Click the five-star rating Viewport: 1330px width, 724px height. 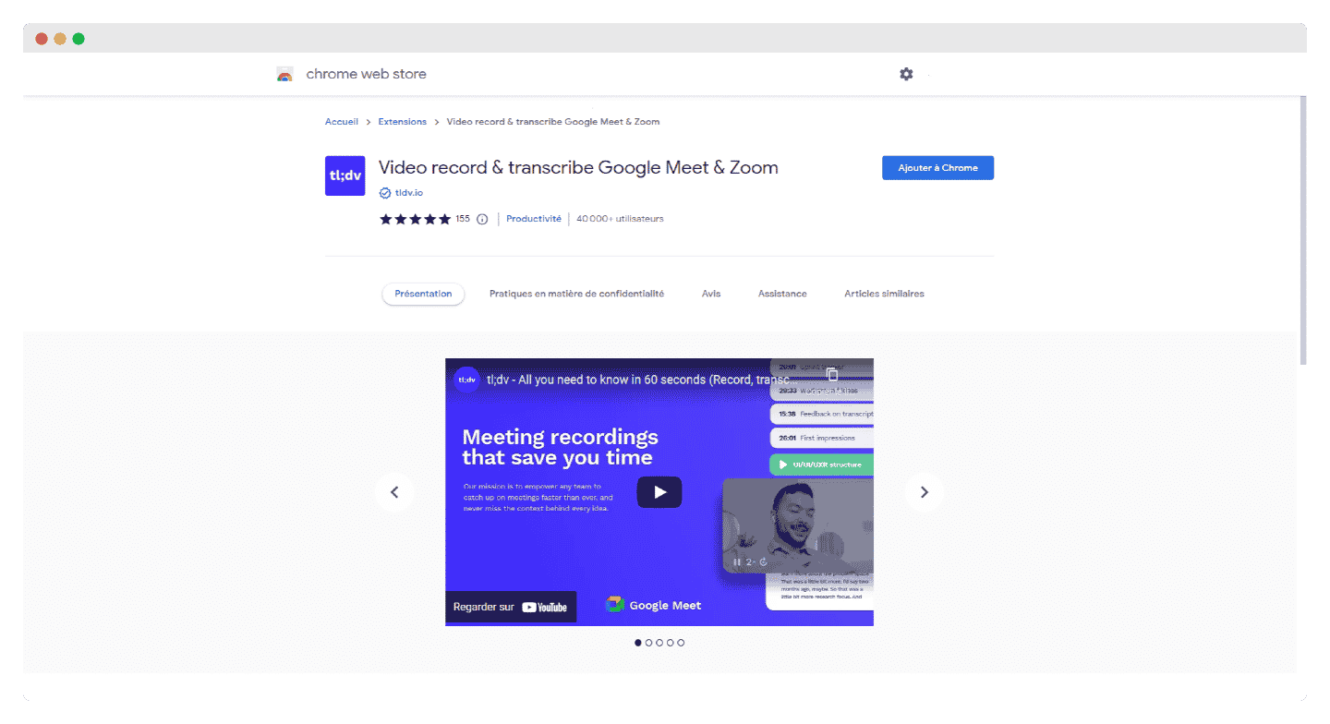415,219
